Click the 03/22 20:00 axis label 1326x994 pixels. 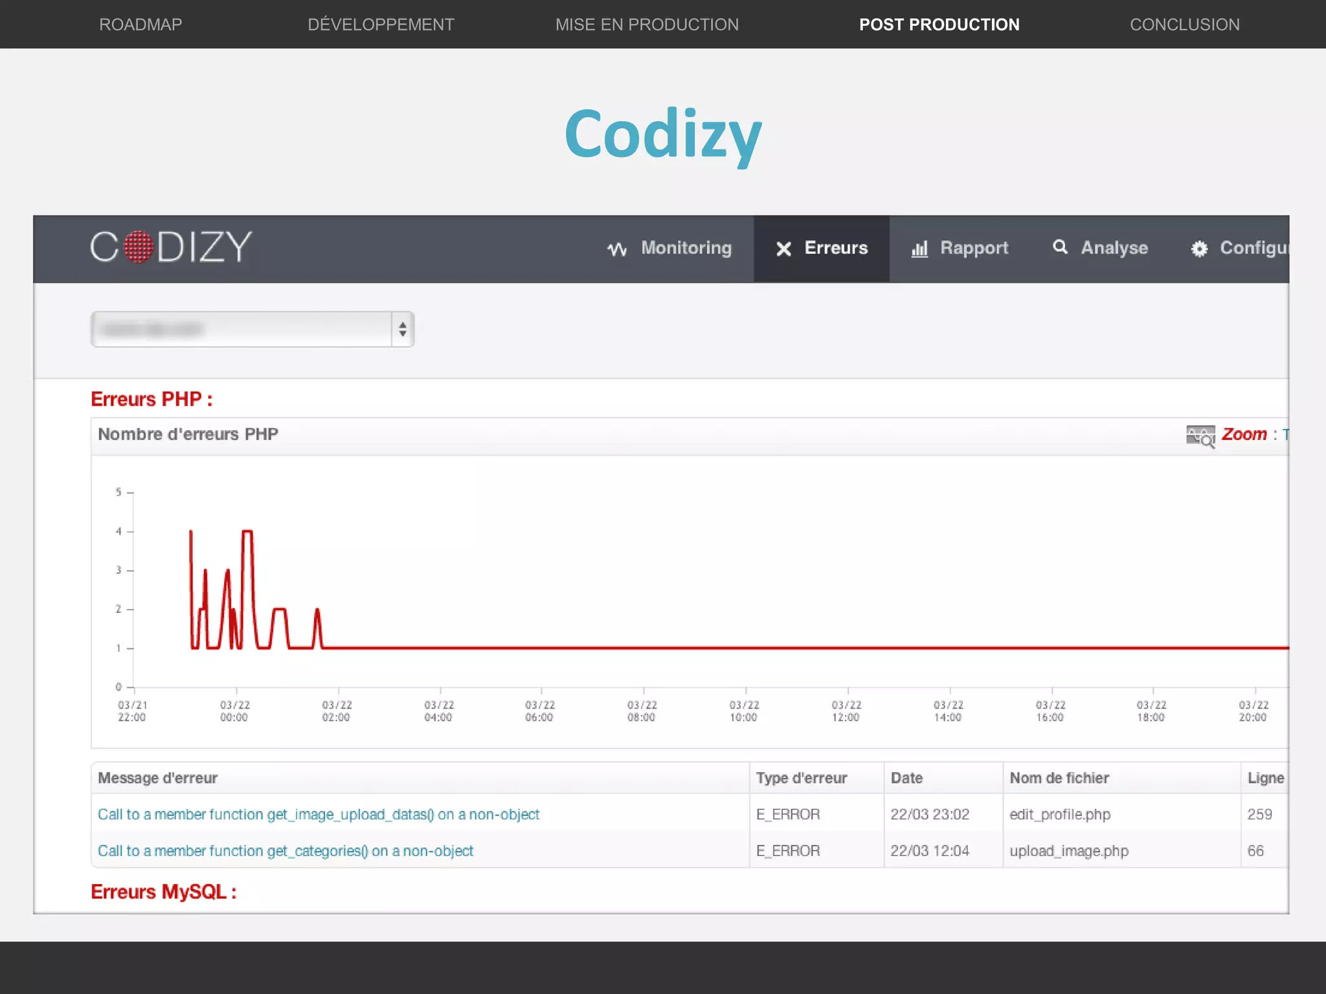1253,711
